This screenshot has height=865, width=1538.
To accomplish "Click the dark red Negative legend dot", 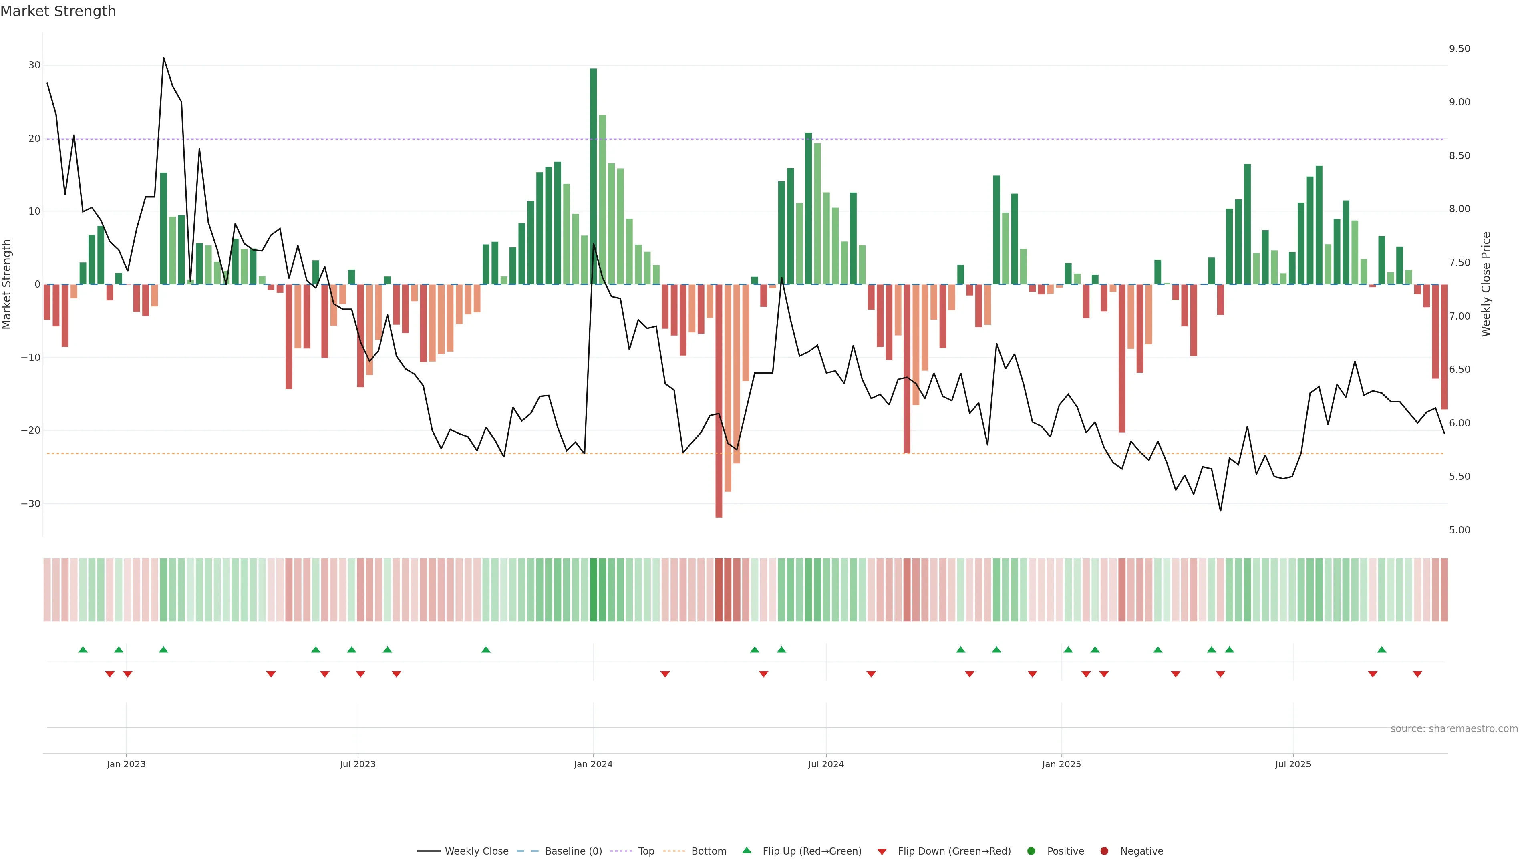I will 1104,851.
